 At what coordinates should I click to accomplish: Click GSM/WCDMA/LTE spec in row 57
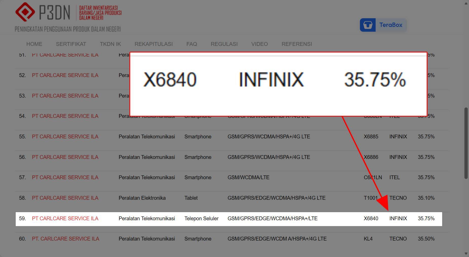[x=248, y=177]
